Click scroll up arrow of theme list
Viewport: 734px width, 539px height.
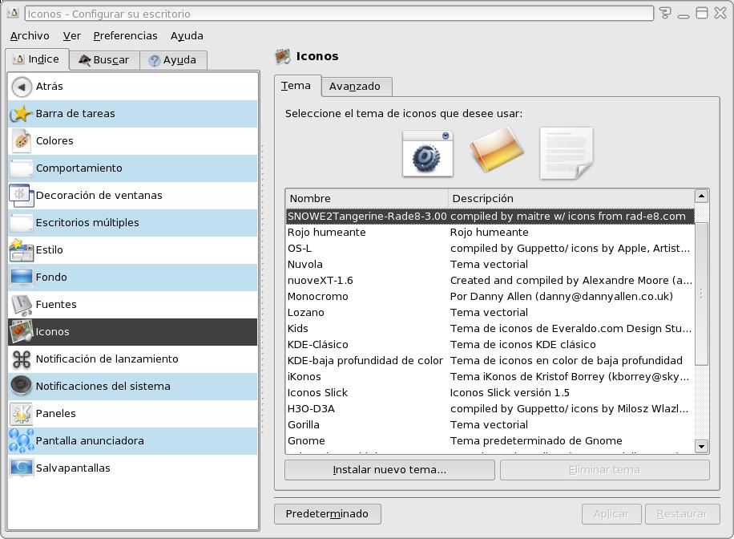701,196
